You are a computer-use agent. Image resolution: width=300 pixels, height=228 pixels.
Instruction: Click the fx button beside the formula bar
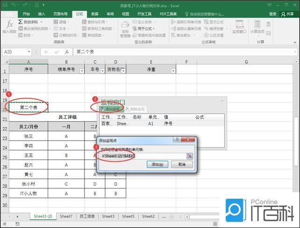pyautogui.click(x=67, y=52)
